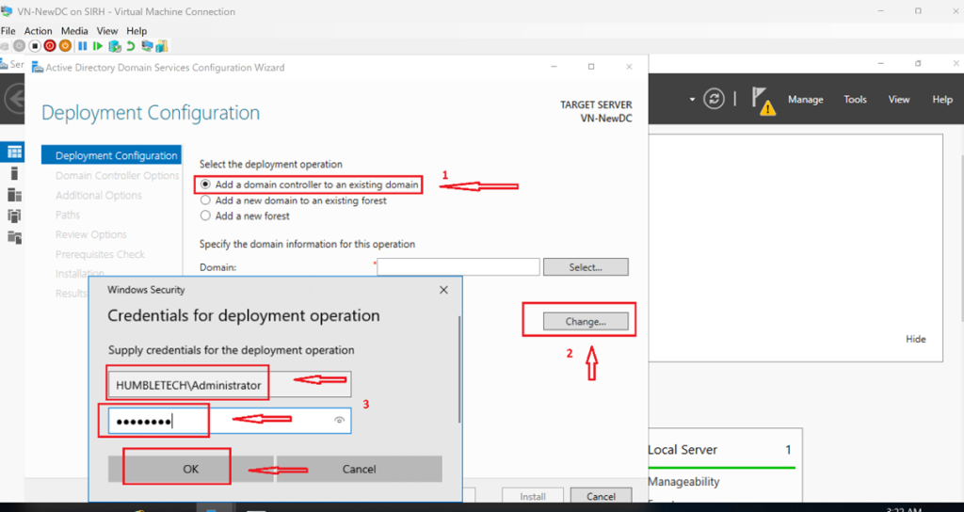Click OK in the credentials dialog

(x=190, y=469)
